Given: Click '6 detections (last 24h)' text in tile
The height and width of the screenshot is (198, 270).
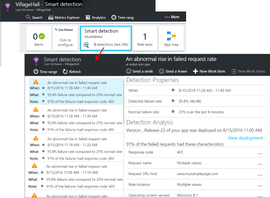Looking at the screenshot, I should tap(111, 44).
